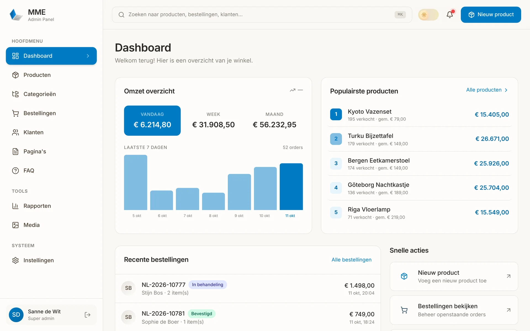Screen dimensions: 530x331
Task: Open Bestellingen in the sidebar
Action: [51, 113]
